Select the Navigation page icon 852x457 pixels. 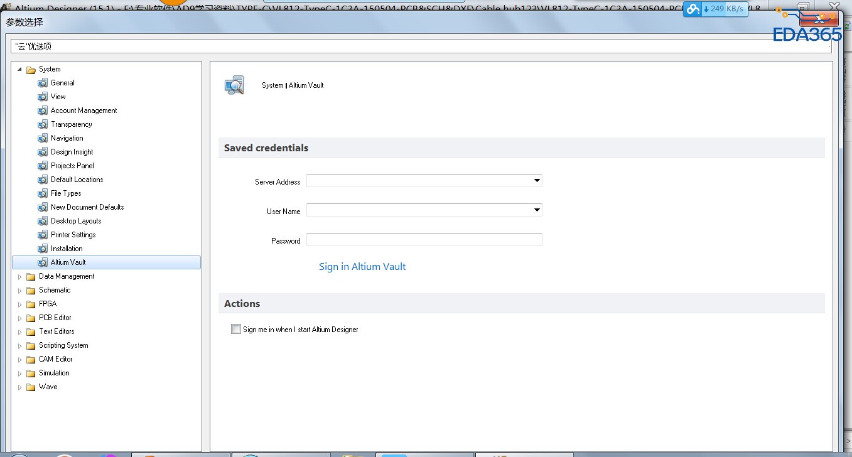tap(43, 138)
